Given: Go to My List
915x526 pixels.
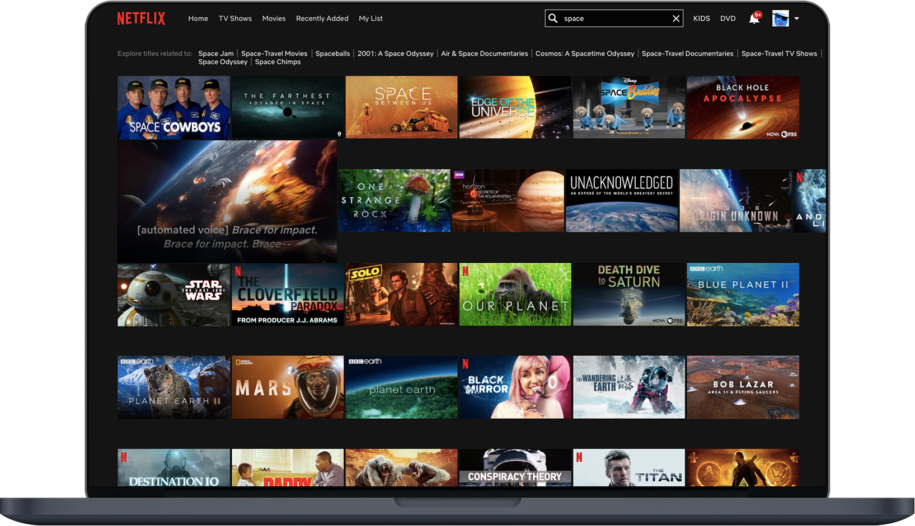Looking at the screenshot, I should 370,18.
